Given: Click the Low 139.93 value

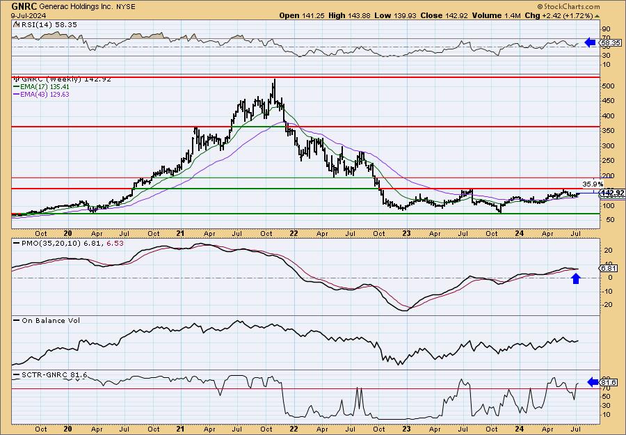Looking at the screenshot, I should point(395,15).
